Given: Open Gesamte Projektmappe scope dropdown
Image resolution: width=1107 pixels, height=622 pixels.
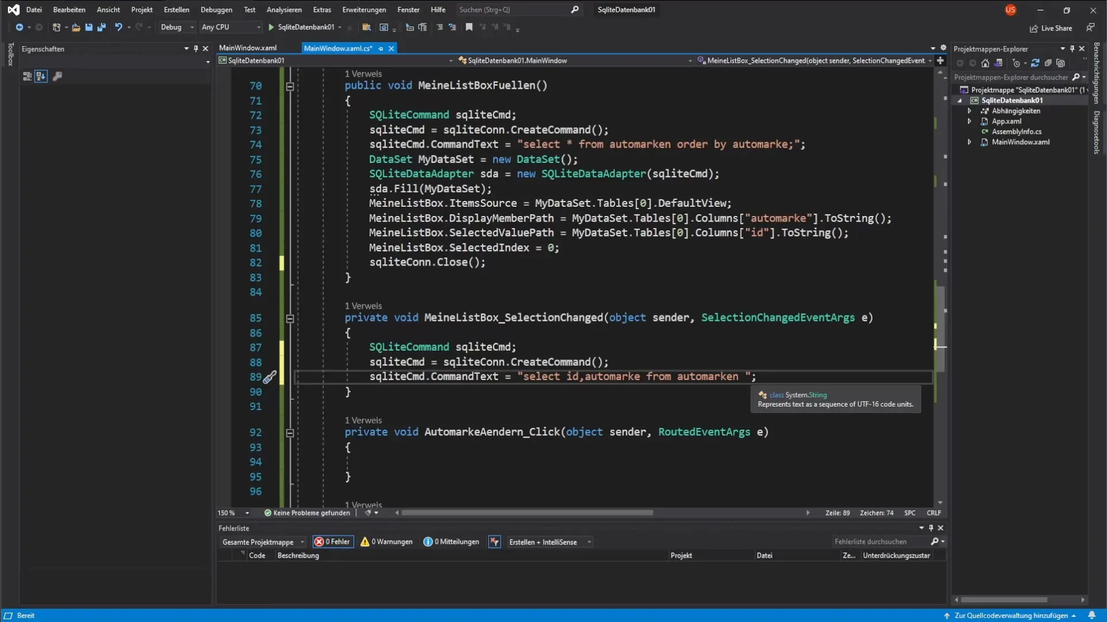Looking at the screenshot, I should click(x=263, y=542).
